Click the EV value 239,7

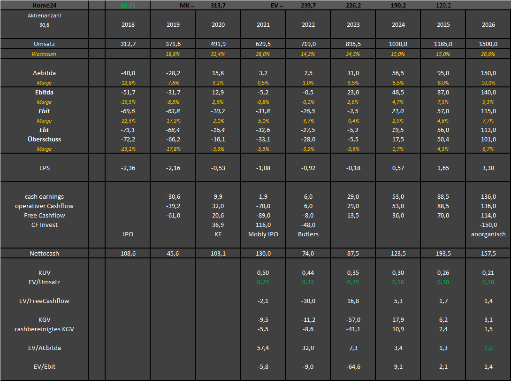[x=308, y=5]
